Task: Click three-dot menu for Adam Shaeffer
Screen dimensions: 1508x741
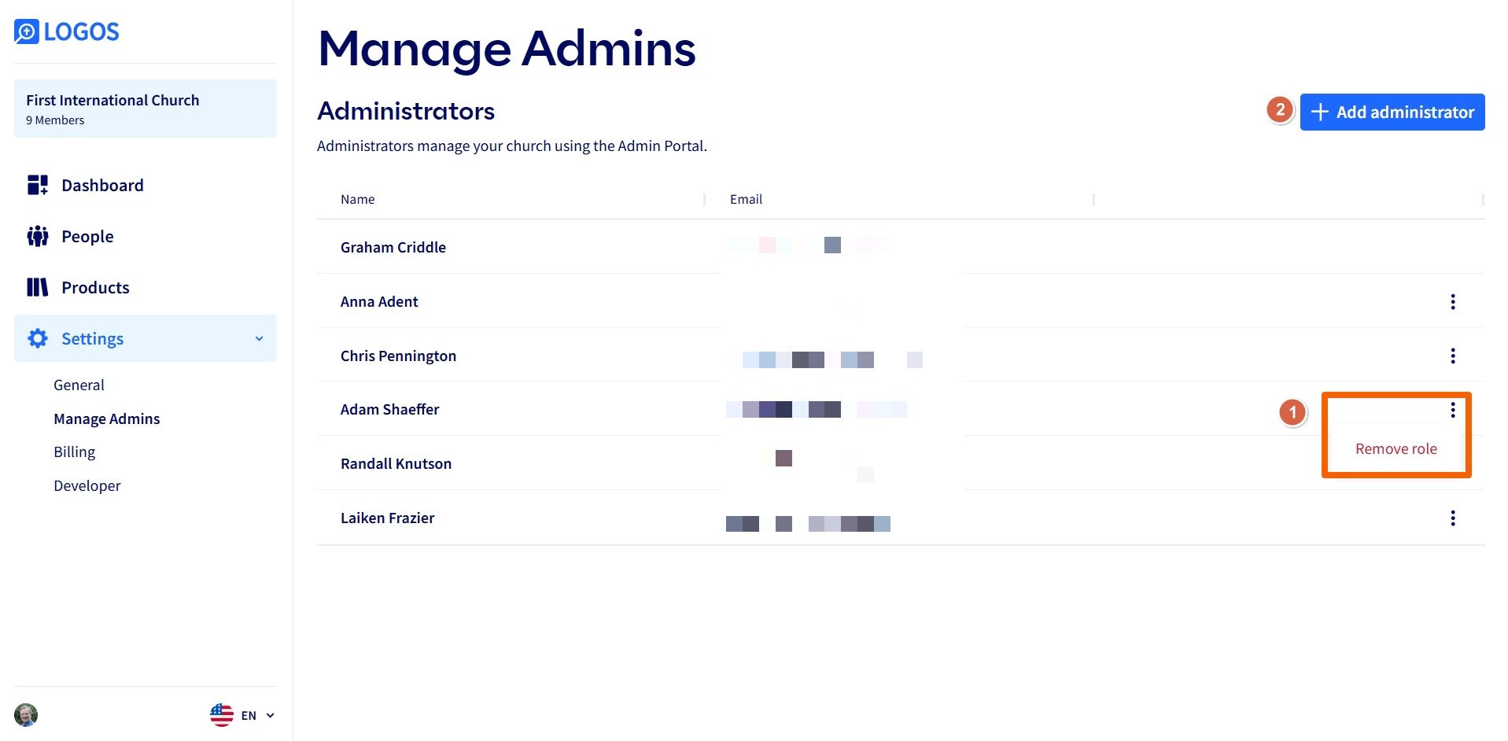Action: tap(1452, 410)
